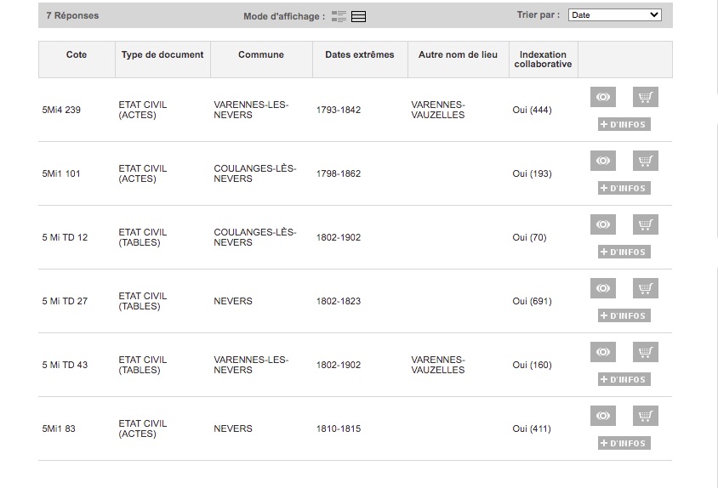Viewport: 718px width, 488px height.
Task: Show more info for 5Mi1 83
Action: click(x=624, y=444)
